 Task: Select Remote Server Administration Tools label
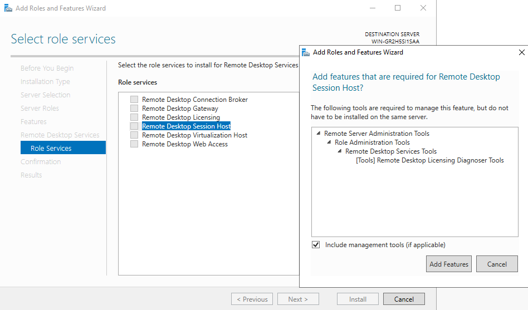point(377,133)
